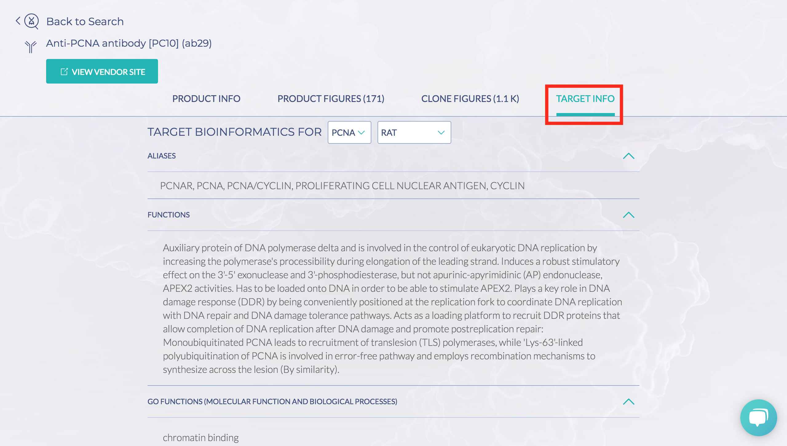Click View Vendor Site button
Screen dimensions: 787x446
click(102, 71)
